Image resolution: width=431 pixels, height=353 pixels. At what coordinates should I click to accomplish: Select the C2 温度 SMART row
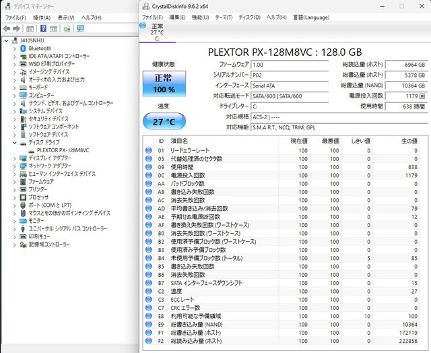click(282, 292)
